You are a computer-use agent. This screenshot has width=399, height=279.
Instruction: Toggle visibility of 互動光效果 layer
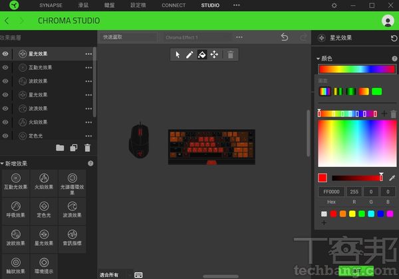tap(5, 68)
